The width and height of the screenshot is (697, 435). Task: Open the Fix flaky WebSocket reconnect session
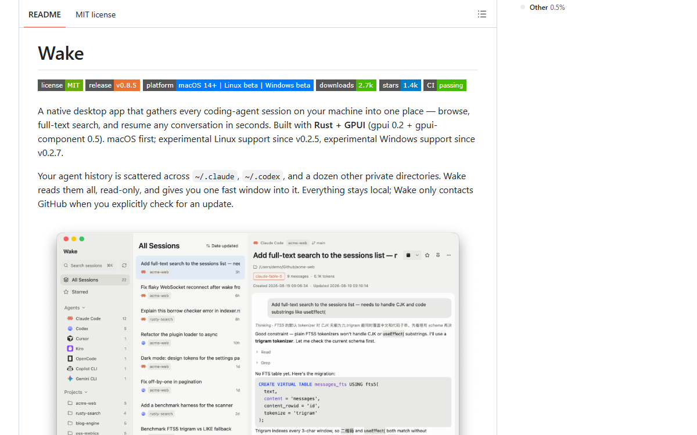point(191,291)
